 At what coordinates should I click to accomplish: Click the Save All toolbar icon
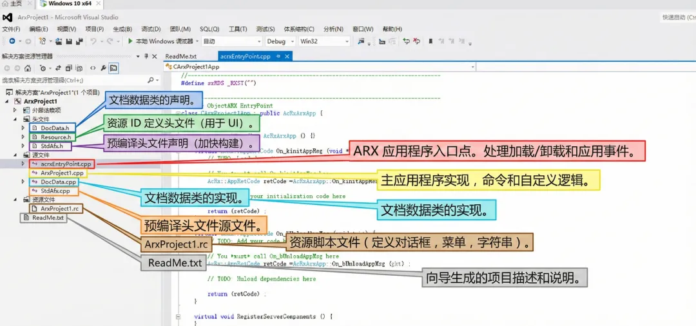pyautogui.click(x=79, y=41)
